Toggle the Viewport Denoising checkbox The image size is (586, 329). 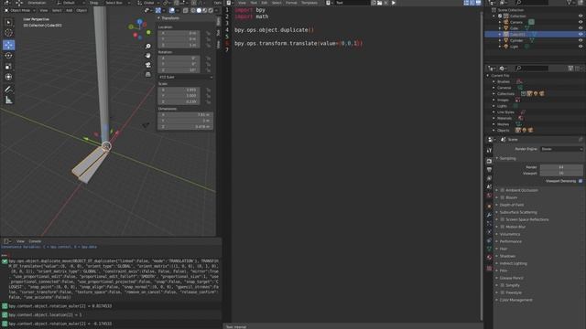coord(581,181)
